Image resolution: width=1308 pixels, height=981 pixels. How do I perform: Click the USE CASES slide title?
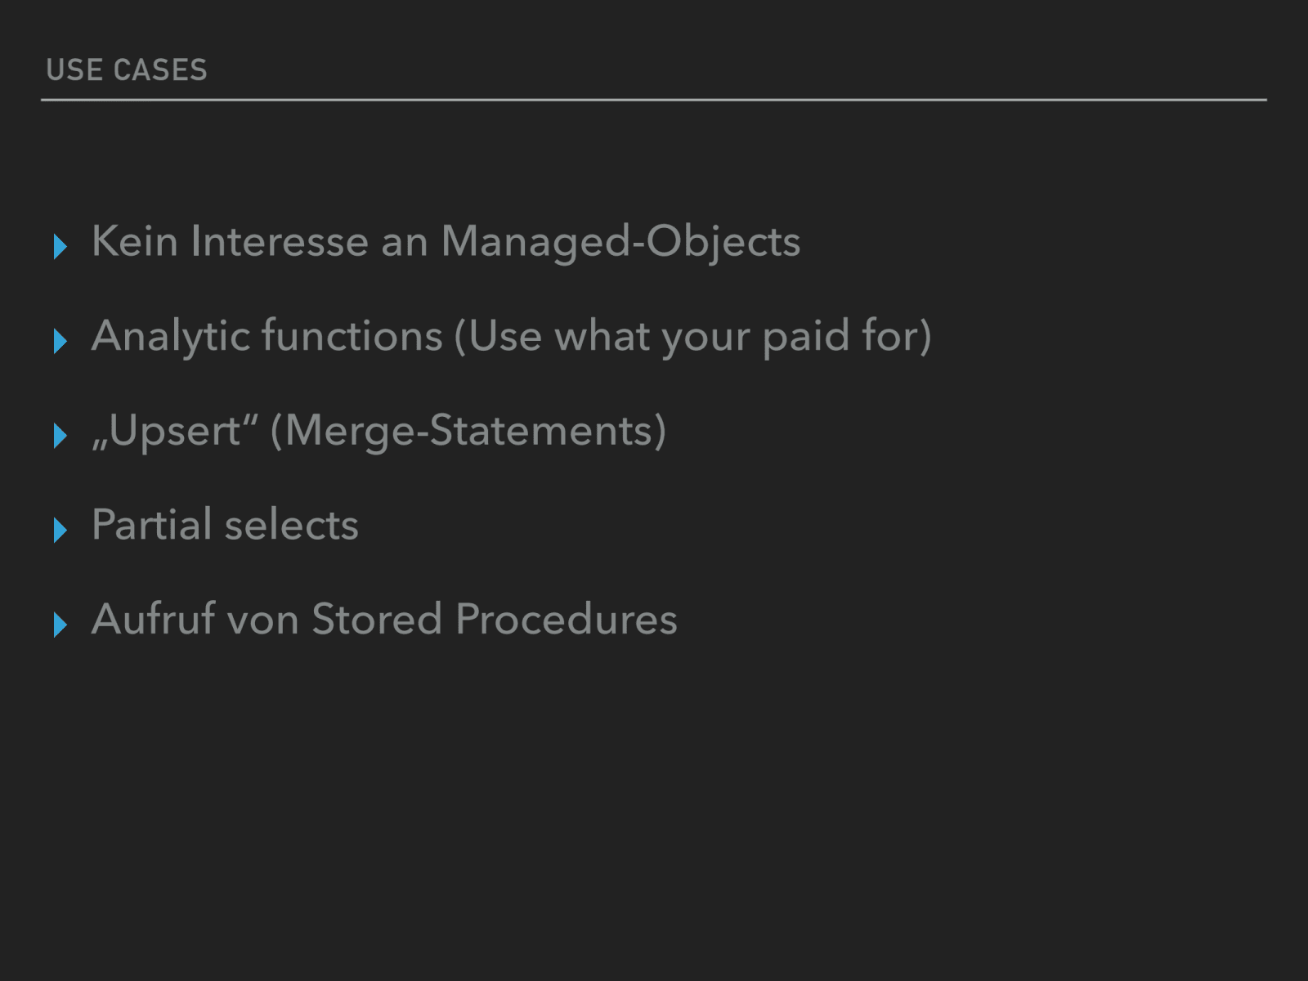coord(127,70)
